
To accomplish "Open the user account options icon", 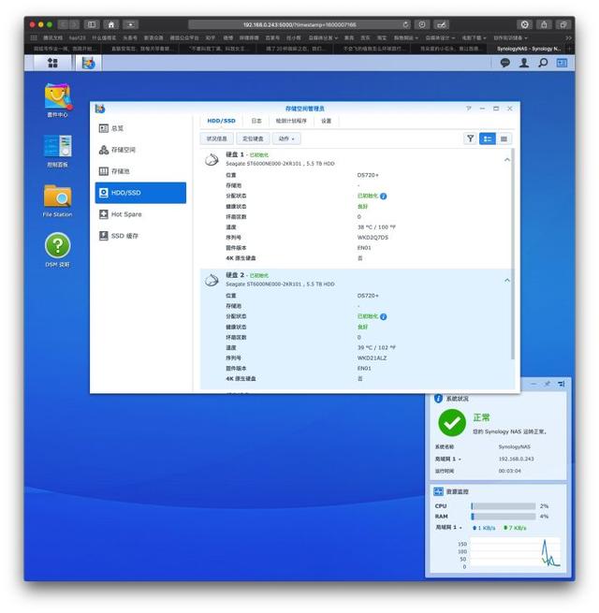I will point(524,63).
